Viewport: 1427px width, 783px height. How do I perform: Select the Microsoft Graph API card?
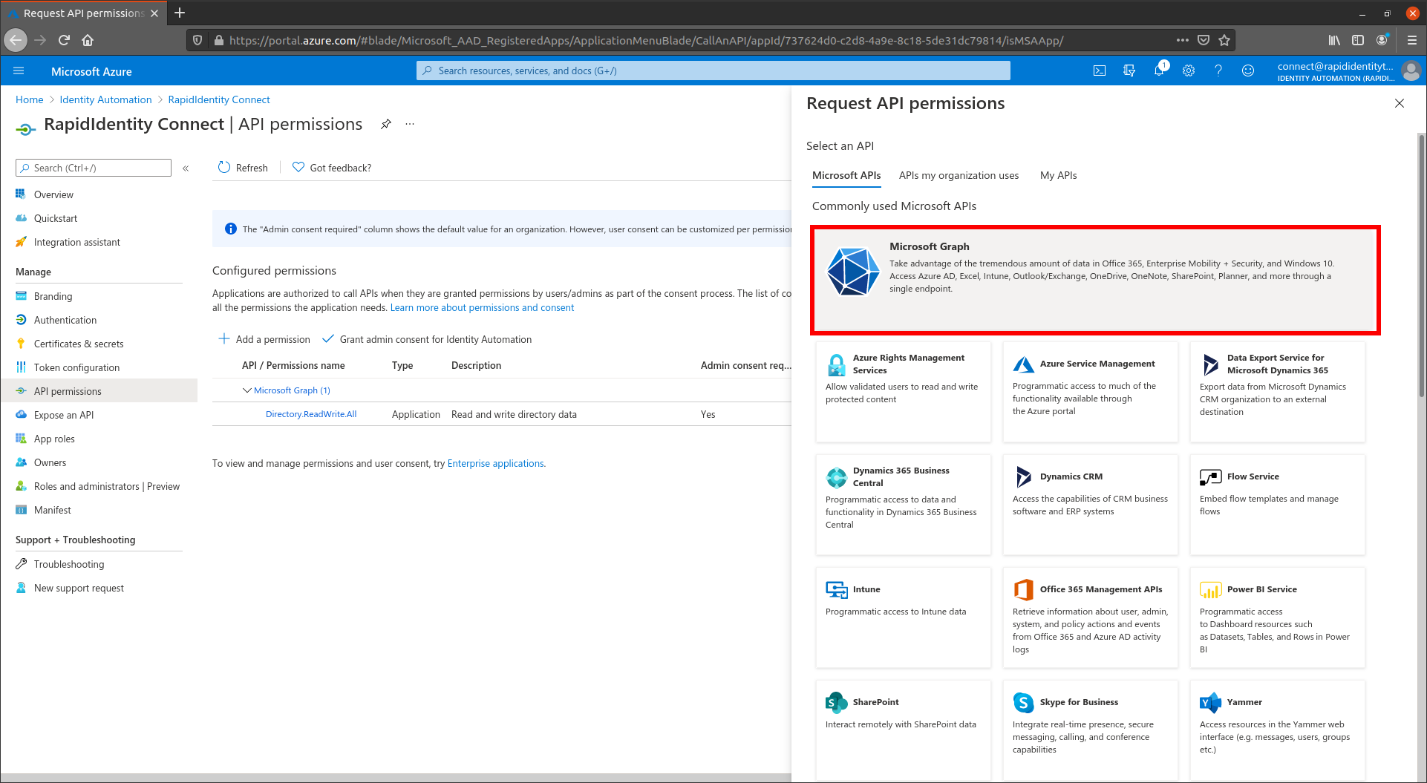(1095, 280)
